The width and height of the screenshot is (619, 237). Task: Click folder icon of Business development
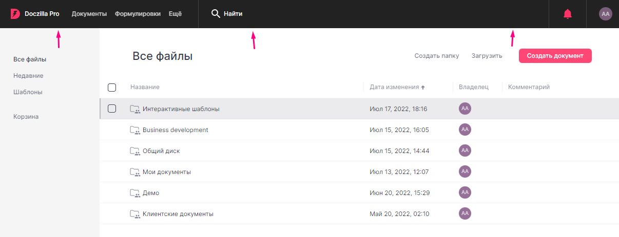click(135, 130)
